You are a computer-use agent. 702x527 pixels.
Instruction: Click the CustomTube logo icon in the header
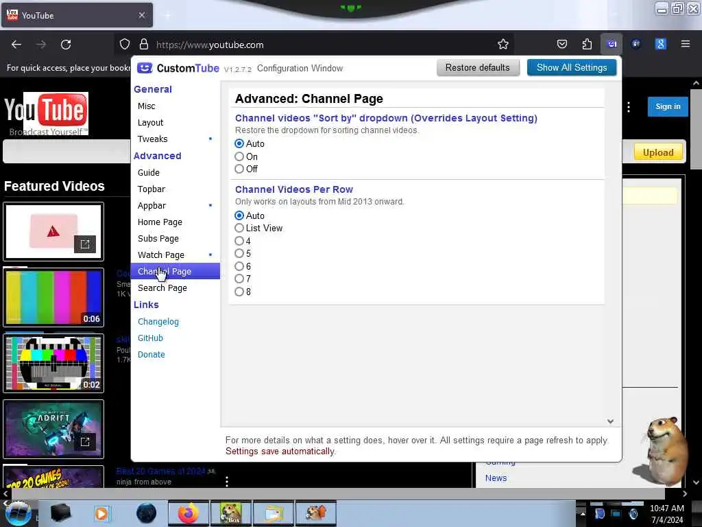tap(145, 68)
